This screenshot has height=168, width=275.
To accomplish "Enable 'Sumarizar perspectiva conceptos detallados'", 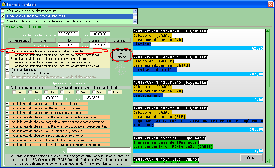I will 7,55.
